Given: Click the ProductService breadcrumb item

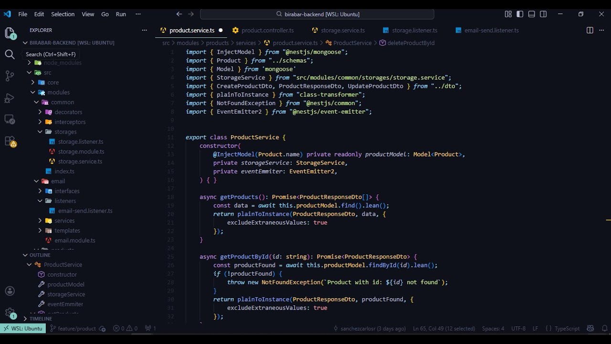Looking at the screenshot, I should (x=352, y=43).
